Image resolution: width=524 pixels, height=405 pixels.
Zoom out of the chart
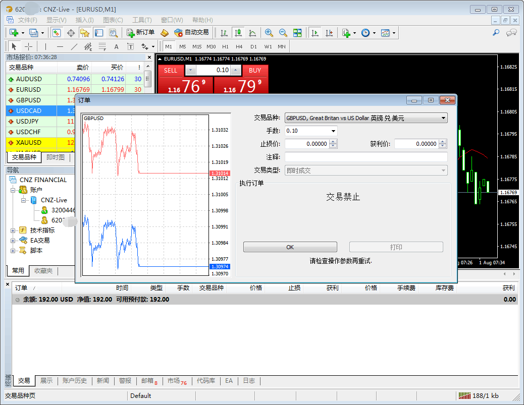point(283,33)
